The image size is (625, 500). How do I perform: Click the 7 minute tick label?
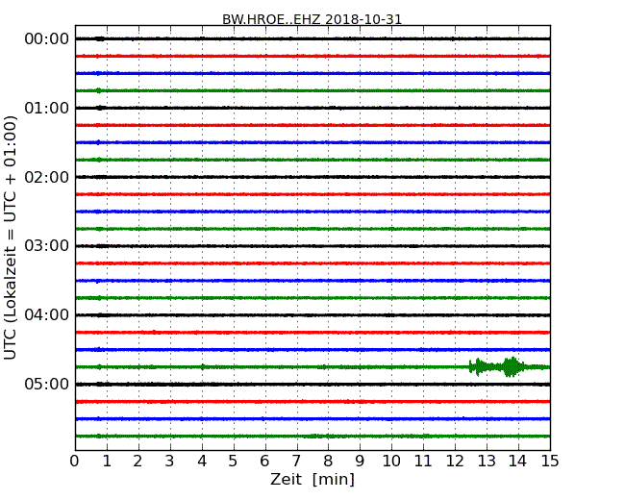pyautogui.click(x=296, y=462)
